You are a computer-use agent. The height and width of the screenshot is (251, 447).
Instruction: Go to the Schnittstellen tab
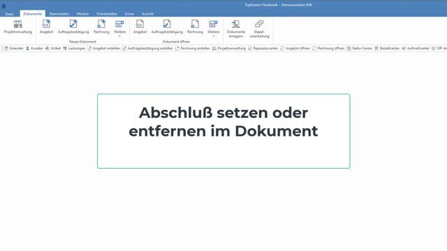pos(107,14)
